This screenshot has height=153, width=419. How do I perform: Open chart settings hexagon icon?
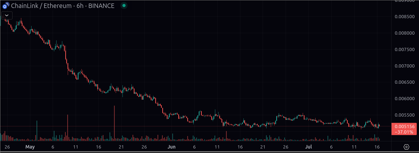click(x=406, y=147)
